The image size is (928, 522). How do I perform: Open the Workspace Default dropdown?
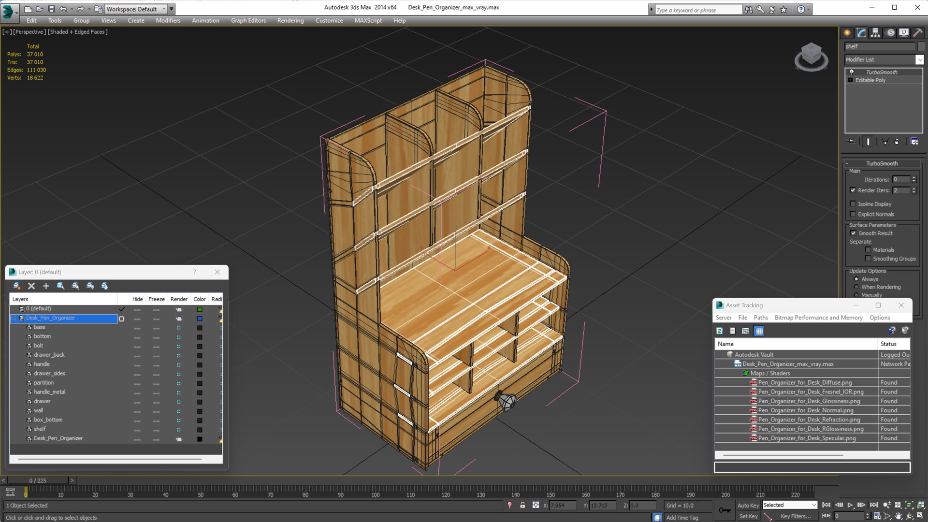coord(164,9)
